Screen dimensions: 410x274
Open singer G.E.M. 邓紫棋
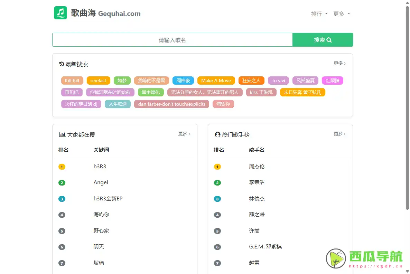pos(265,247)
